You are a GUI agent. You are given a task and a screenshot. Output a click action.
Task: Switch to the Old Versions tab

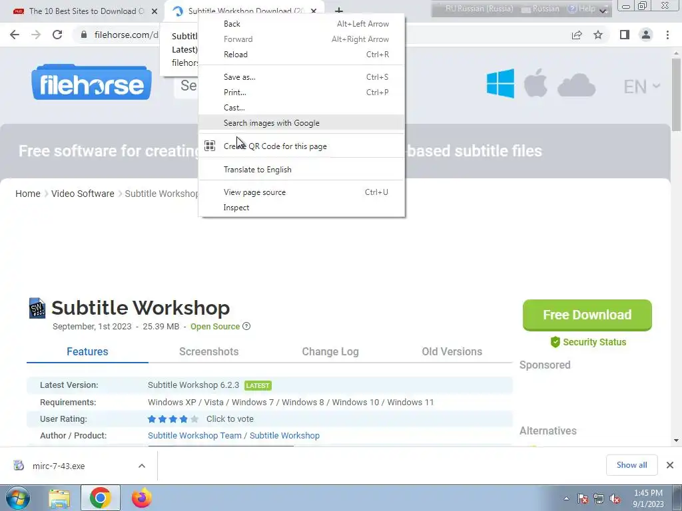point(452,351)
